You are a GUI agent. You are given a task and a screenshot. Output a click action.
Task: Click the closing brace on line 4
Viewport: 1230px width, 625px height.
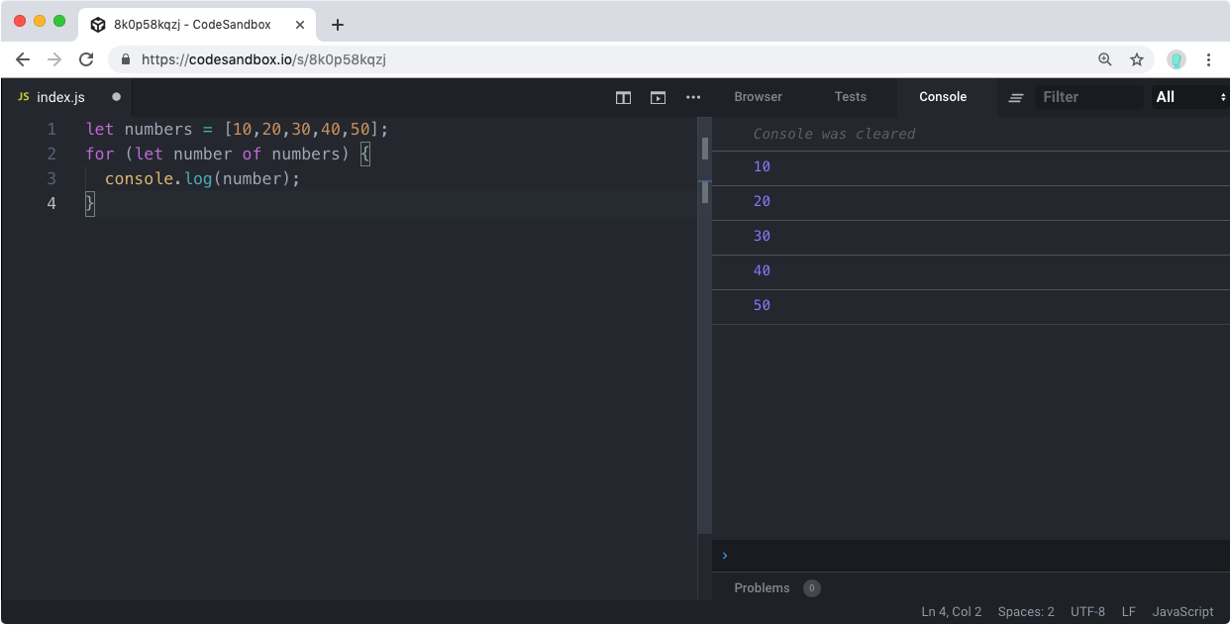90,203
